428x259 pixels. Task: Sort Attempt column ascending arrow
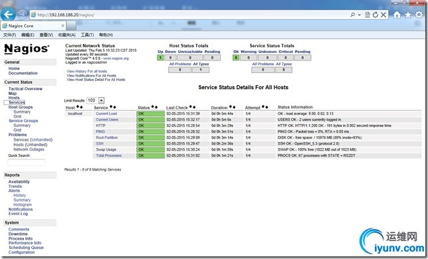263,107
